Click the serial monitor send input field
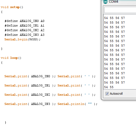This screenshot has width=136, height=128. pos(120,10)
